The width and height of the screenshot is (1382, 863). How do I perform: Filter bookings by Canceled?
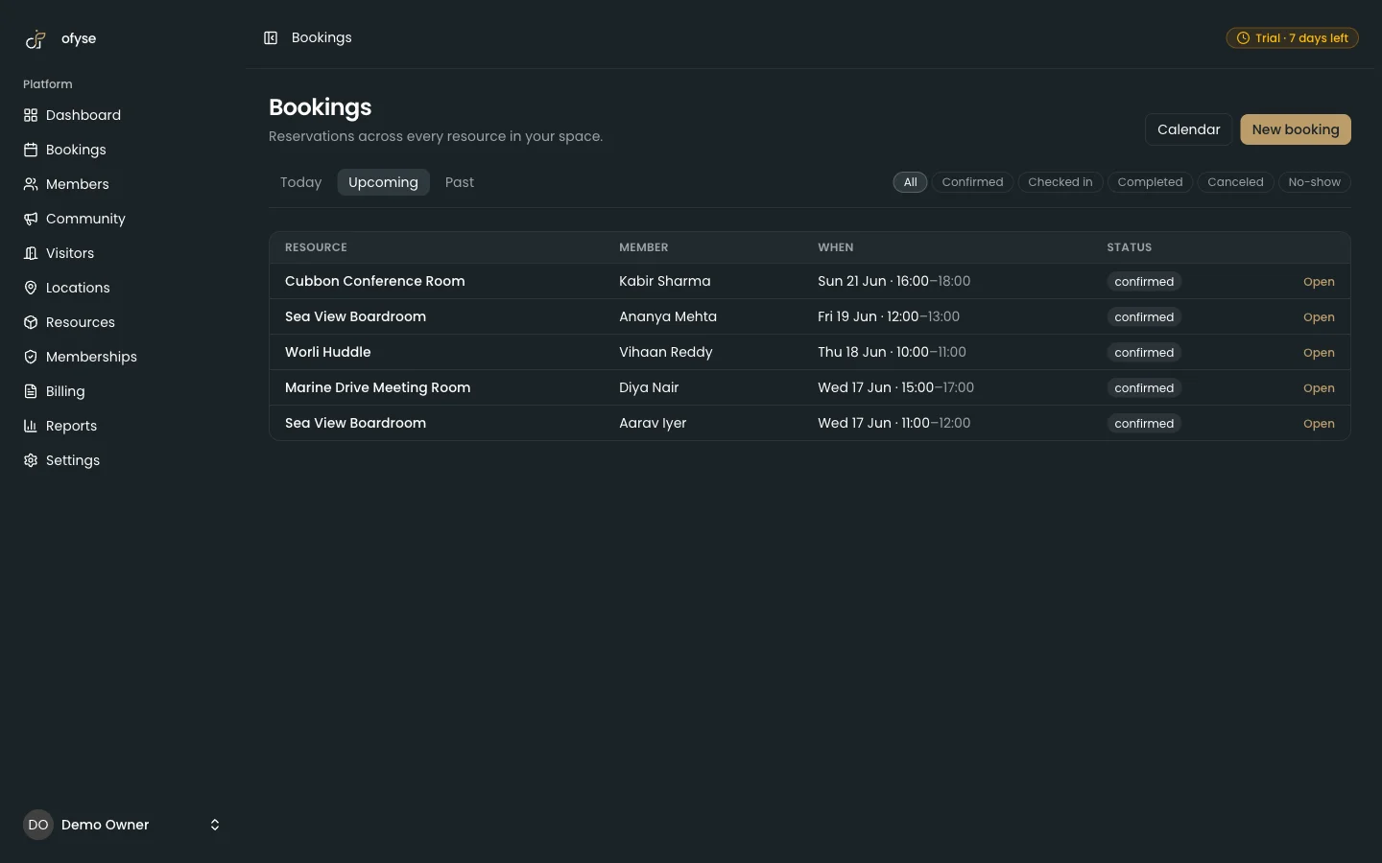(1235, 182)
